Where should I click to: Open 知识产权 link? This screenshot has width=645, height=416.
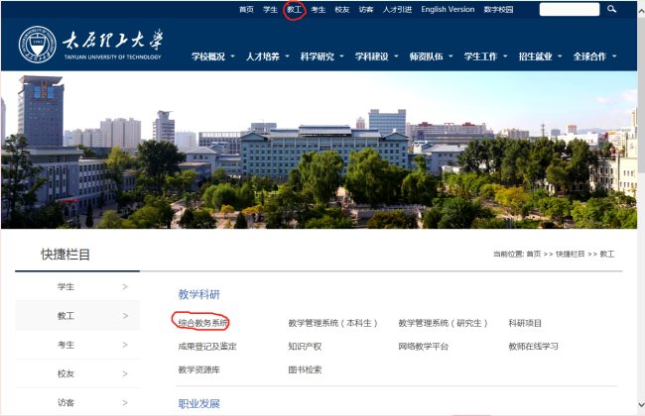click(305, 347)
